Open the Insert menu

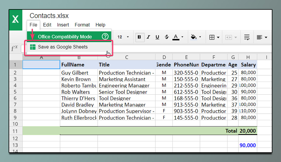pyautogui.click(x=63, y=25)
